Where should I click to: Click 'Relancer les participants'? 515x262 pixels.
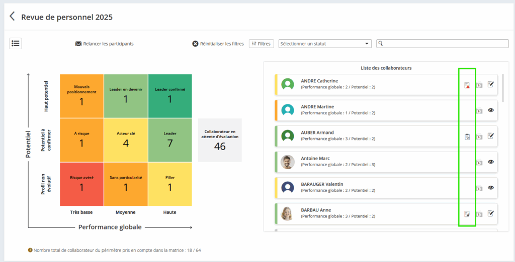pos(105,44)
